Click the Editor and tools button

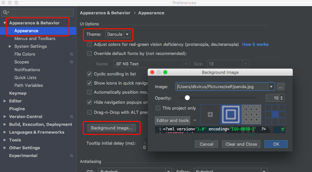point(172,120)
